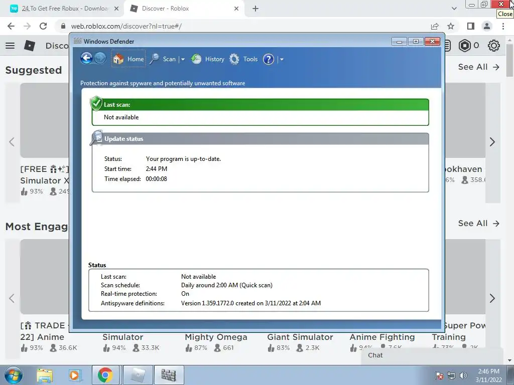Show previous Suggested games with left arrow
514x385 pixels.
(x=12, y=142)
